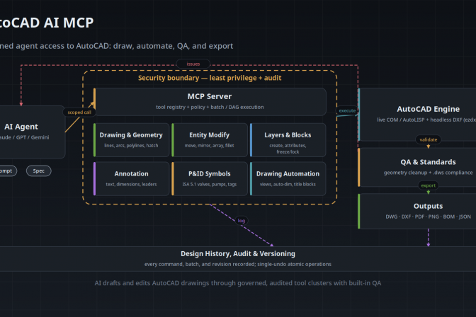Click 'every command, batch, and revision recorded' text
This screenshot has width=476, height=317.
point(200,264)
